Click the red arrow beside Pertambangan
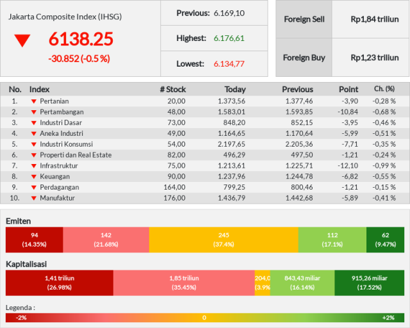This screenshot has height=328, width=410. pyautogui.click(x=34, y=112)
